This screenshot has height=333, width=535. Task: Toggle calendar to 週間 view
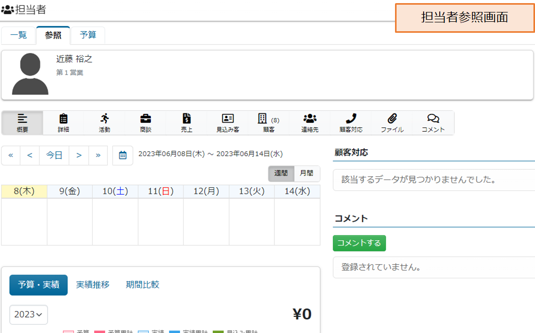(x=281, y=173)
